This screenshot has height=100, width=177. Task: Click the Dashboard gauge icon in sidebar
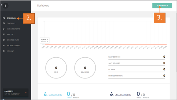(4, 18)
